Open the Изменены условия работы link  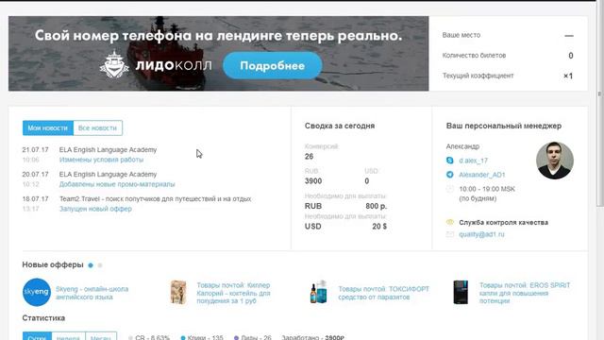[x=101, y=160]
